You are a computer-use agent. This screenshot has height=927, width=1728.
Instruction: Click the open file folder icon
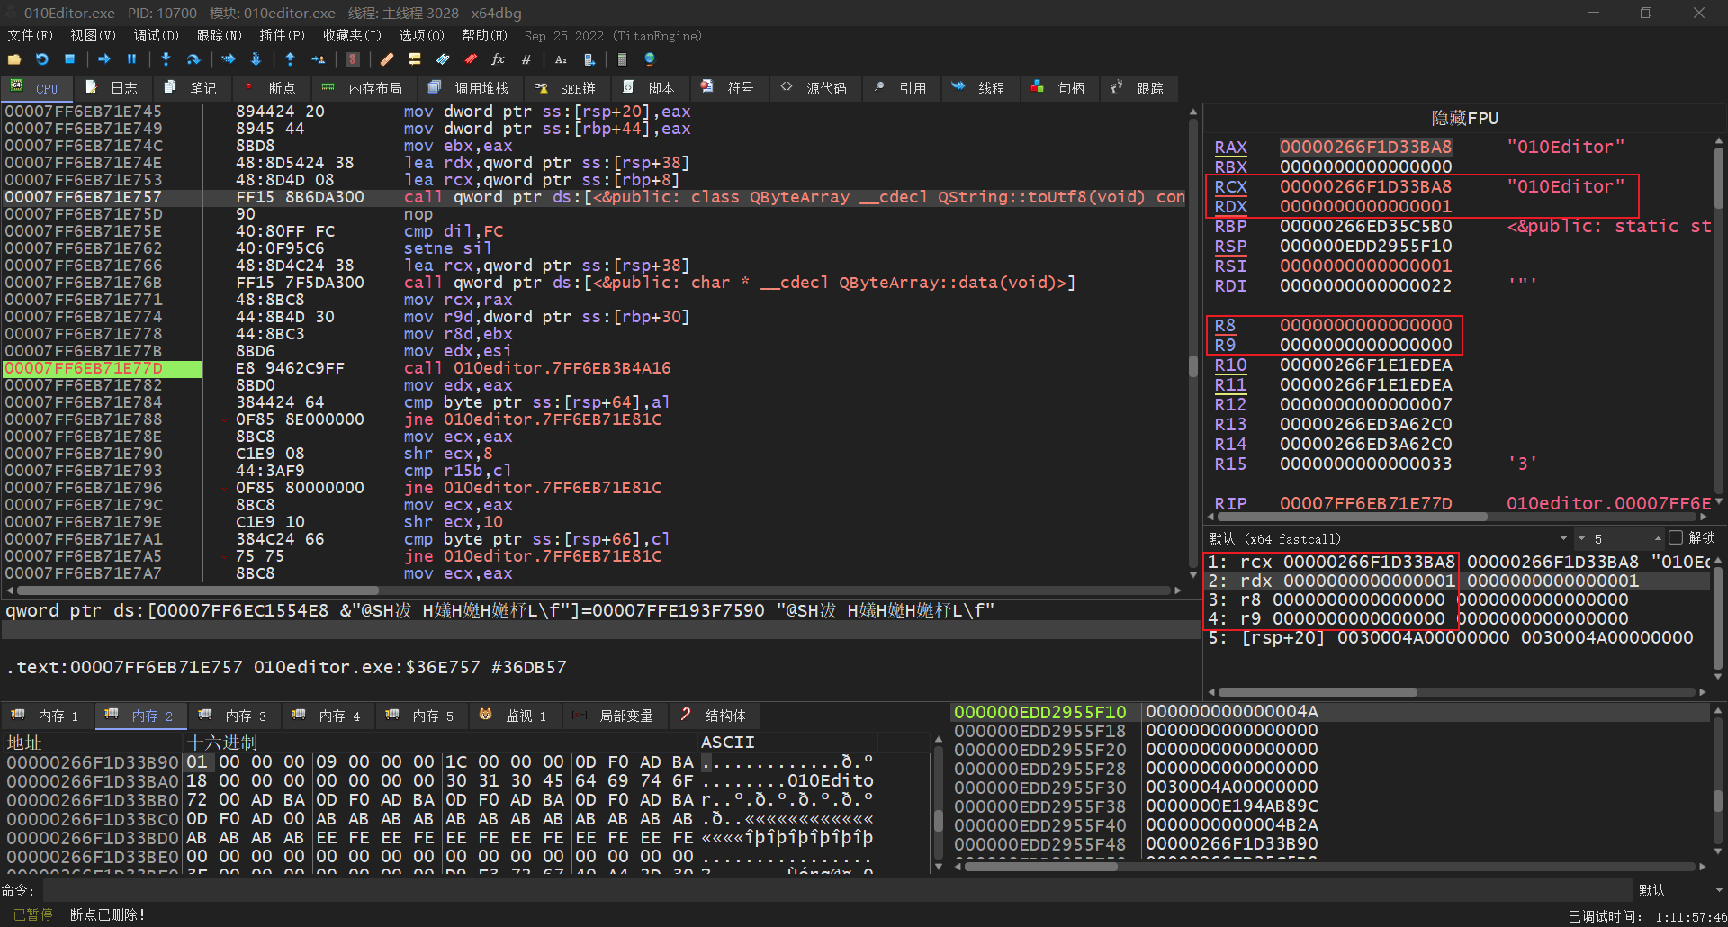14,59
